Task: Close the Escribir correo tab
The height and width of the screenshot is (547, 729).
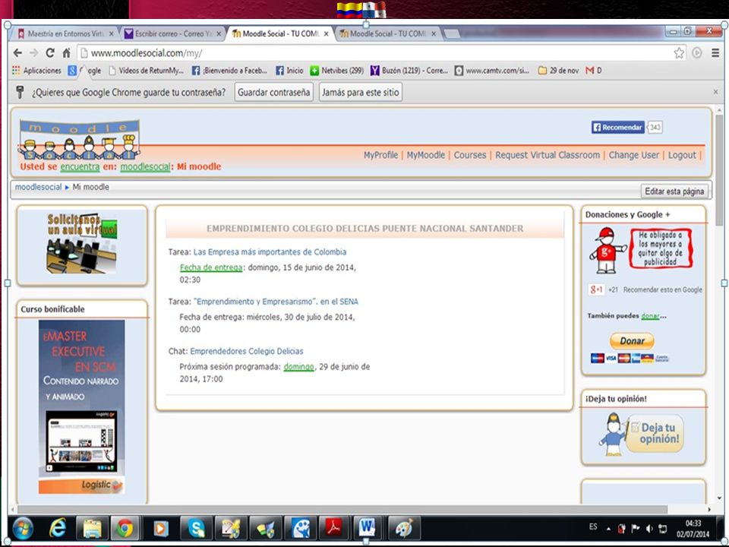Action: click(219, 33)
